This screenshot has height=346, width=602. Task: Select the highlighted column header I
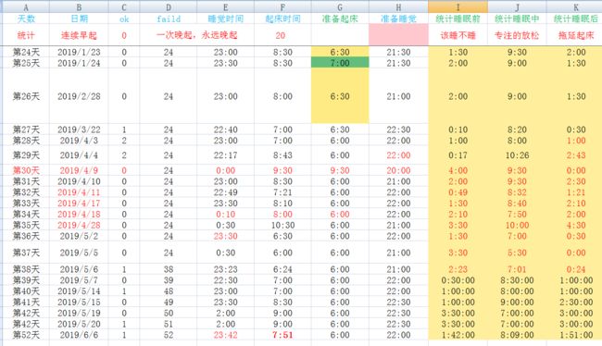[x=458, y=7]
